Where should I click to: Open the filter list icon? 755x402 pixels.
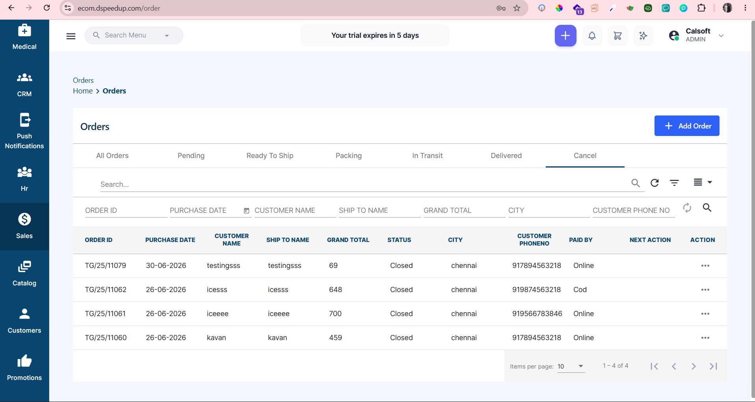674,183
